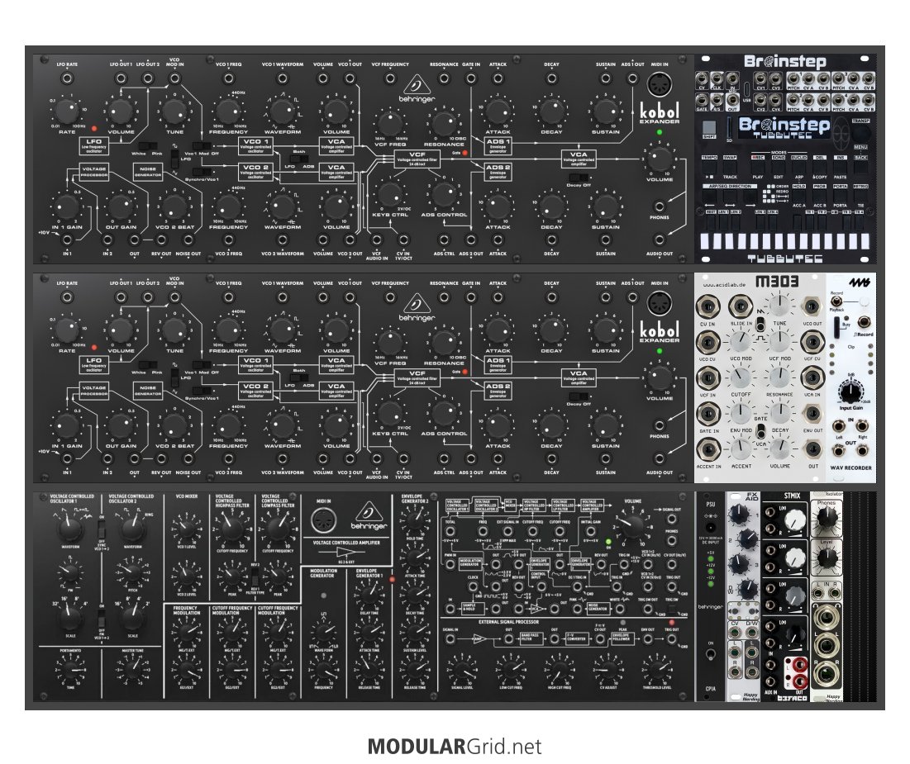Click the LFO RATE jack on the upper Kobol
This screenshot has width=910, height=764.
pos(67,78)
